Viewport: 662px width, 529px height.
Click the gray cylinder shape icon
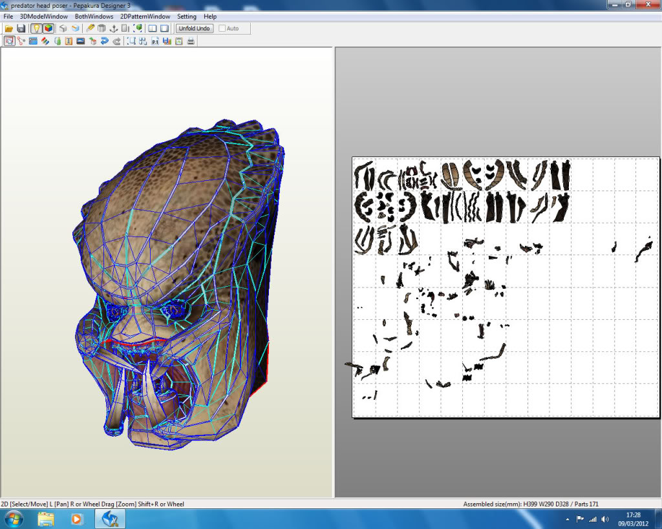point(101,28)
